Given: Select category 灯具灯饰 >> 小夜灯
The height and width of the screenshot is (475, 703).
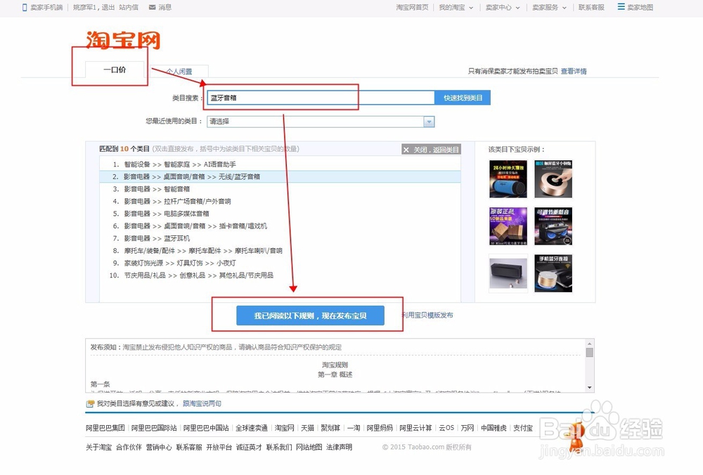Looking at the screenshot, I should pyautogui.click(x=280, y=263).
